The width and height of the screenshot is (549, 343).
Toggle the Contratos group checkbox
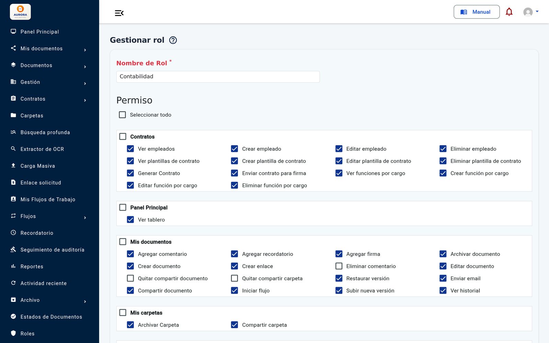click(123, 137)
